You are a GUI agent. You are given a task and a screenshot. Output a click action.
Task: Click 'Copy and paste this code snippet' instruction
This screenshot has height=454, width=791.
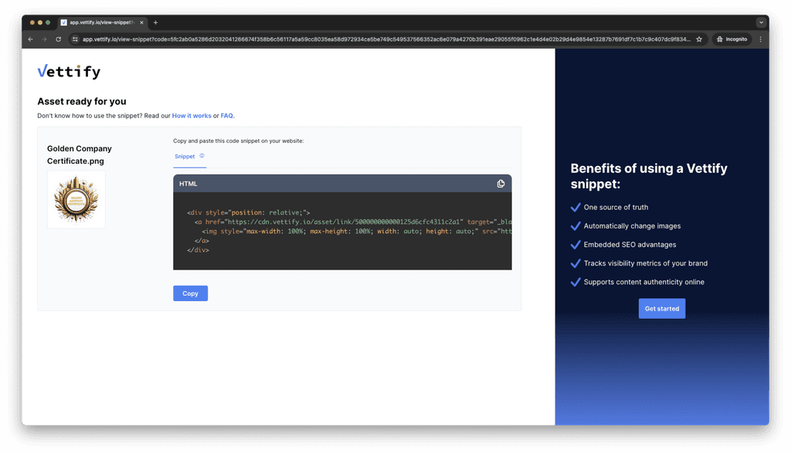(x=238, y=141)
